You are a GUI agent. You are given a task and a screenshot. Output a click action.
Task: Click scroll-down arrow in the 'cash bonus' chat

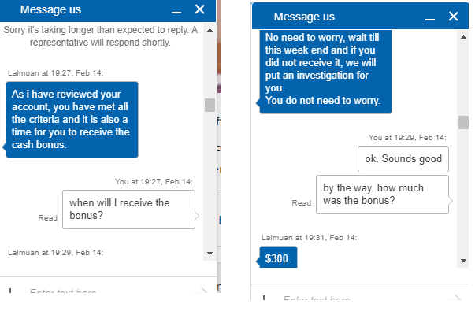pyautogui.click(x=210, y=253)
